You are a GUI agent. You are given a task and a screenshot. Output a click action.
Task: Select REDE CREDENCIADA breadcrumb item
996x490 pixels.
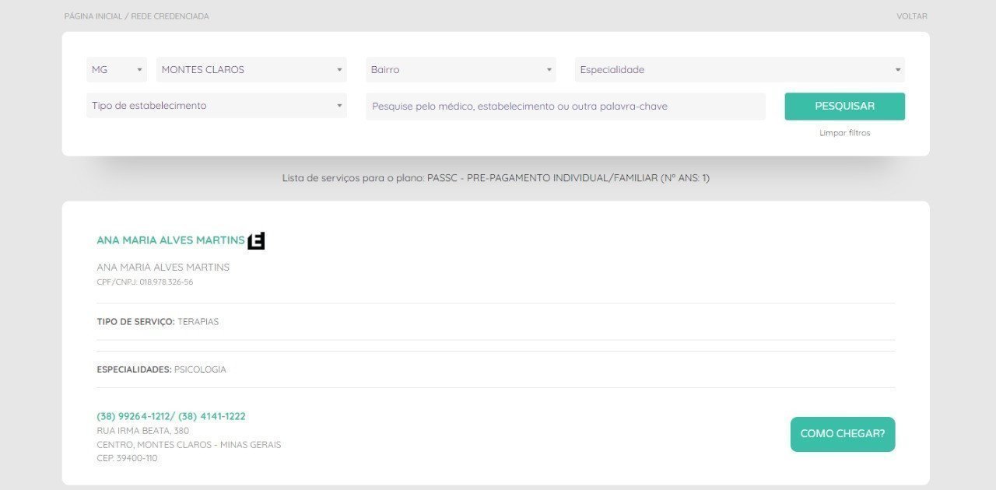pos(170,16)
